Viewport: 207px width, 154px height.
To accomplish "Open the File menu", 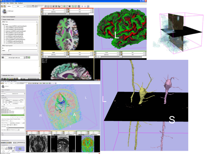I will pyautogui.click(x=2, y=3).
